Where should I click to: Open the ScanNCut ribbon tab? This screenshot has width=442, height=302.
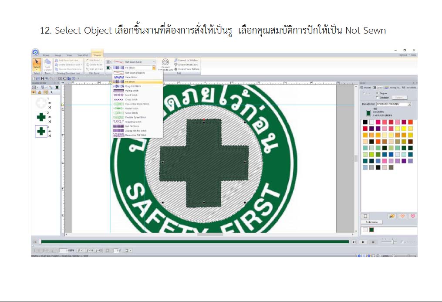(83, 55)
